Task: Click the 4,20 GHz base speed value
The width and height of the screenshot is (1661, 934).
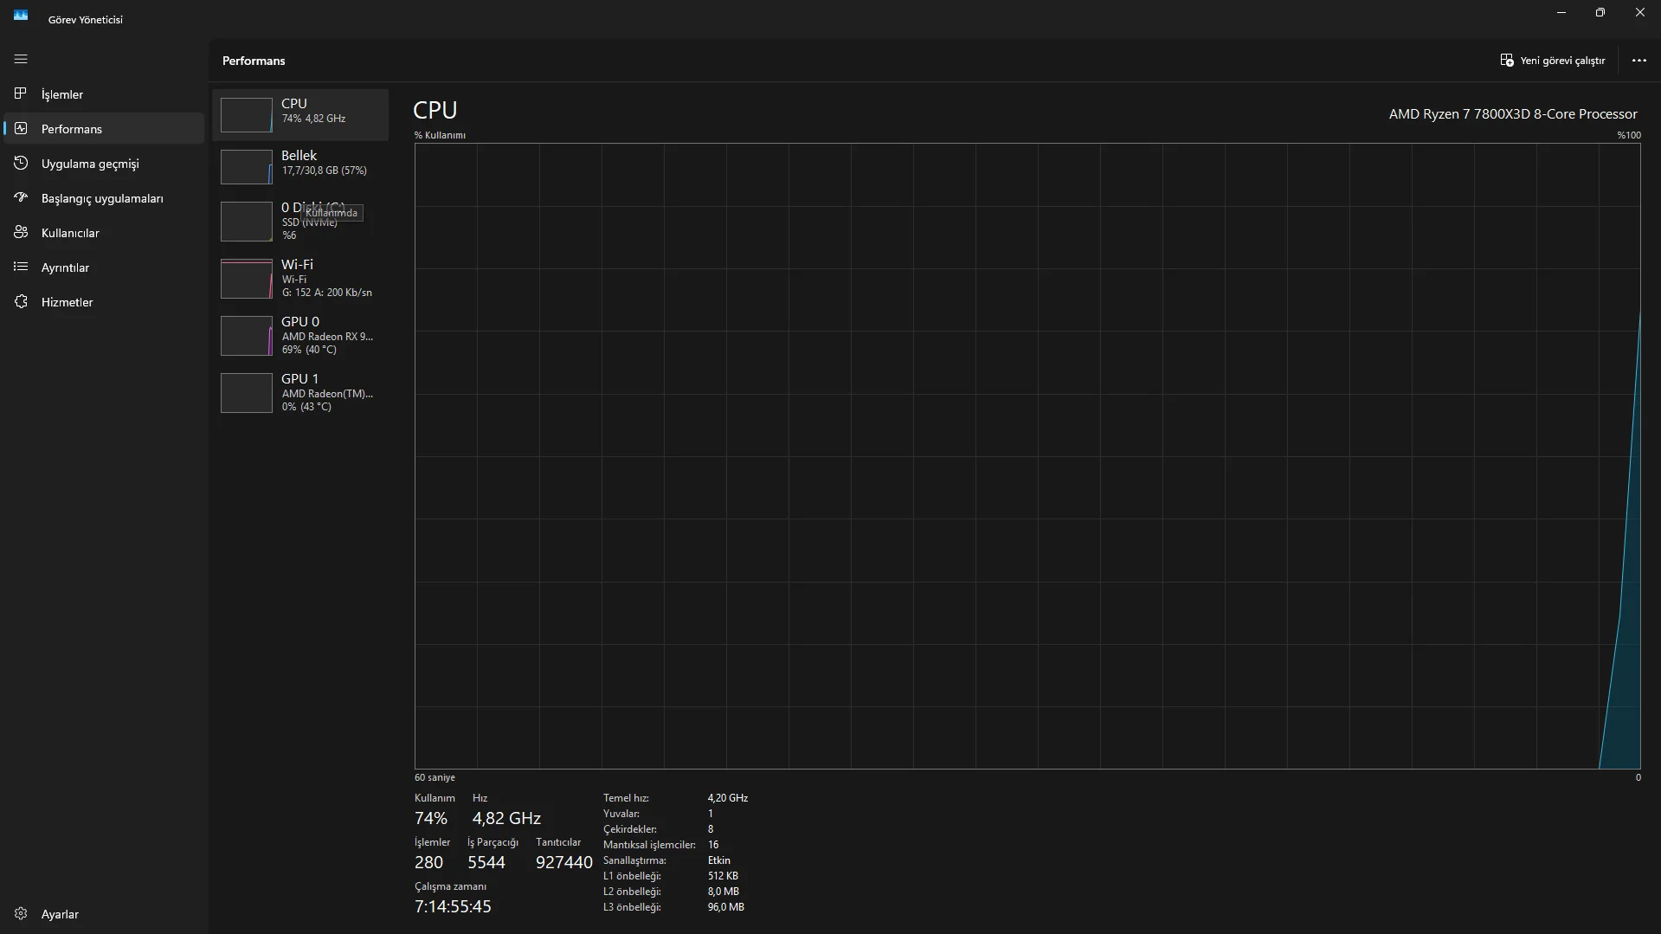Action: click(x=727, y=797)
